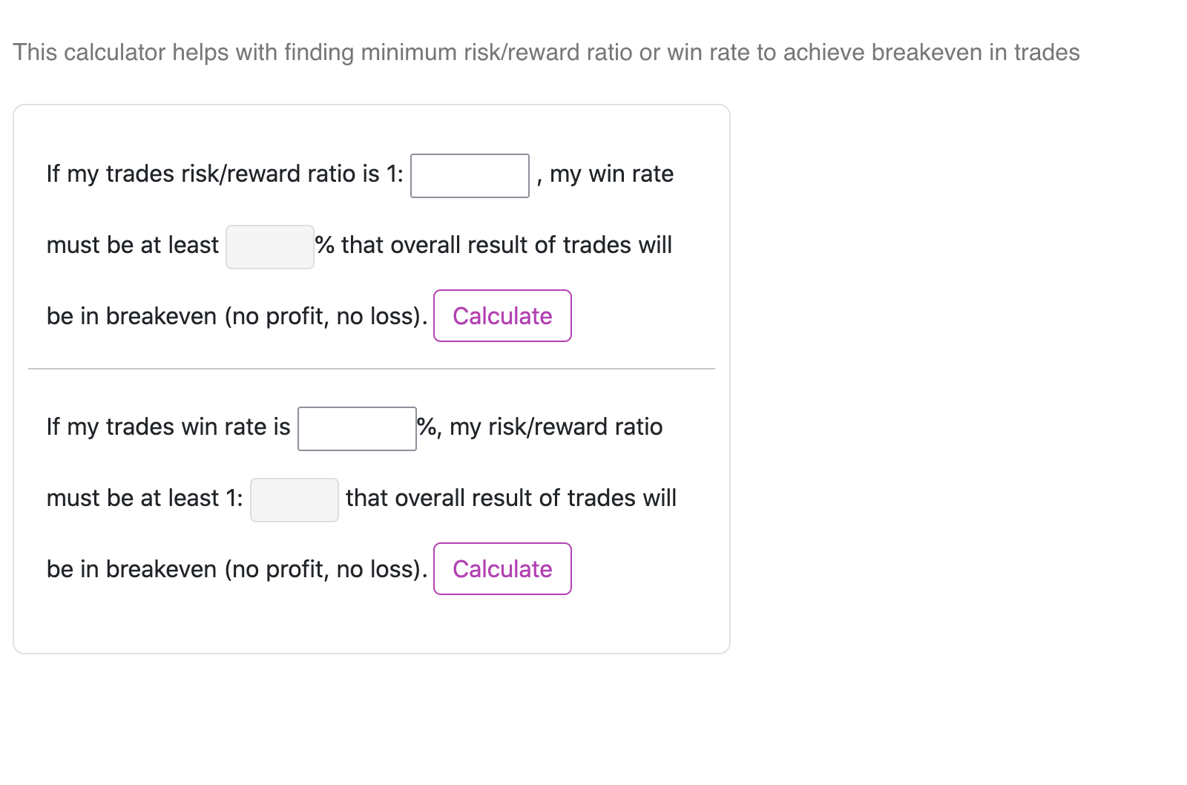Click inside the bottom win rate entry box
Viewport: 1187px width, 785px height.
pyautogui.click(x=356, y=427)
